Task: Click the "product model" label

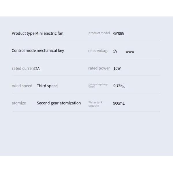Action: (99, 33)
